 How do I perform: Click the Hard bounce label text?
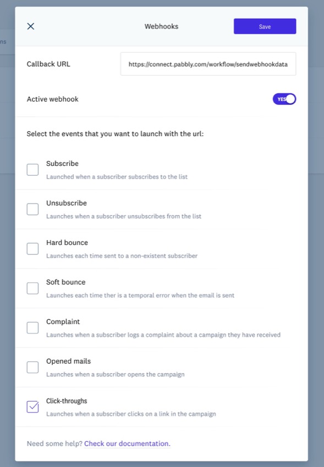(67, 243)
